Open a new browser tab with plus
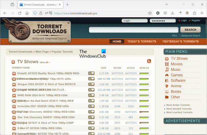The width and height of the screenshot is (207, 135). tap(67, 5)
